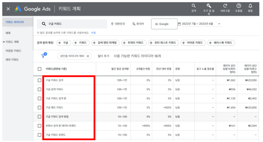Select the 유튜브 검색 량 데이터 트렌드 keyword

point(61,126)
